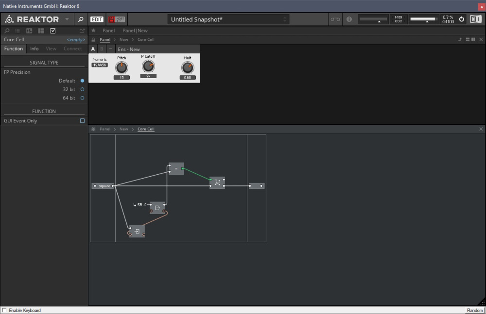Select the write module at bottom
Viewport: 486px width, 314px height.
[137, 231]
